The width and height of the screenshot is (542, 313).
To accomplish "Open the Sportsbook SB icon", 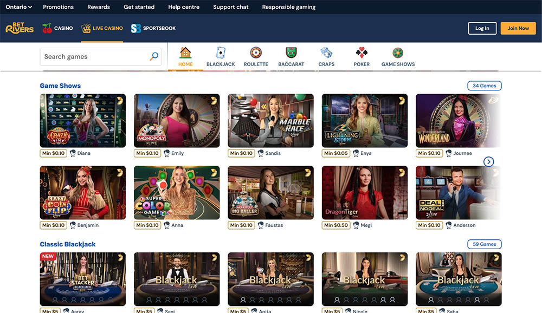I will pyautogui.click(x=136, y=28).
